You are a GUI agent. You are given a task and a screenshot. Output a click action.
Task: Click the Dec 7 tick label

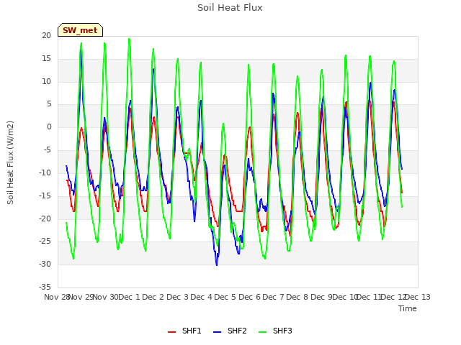pyautogui.click(x=274, y=297)
